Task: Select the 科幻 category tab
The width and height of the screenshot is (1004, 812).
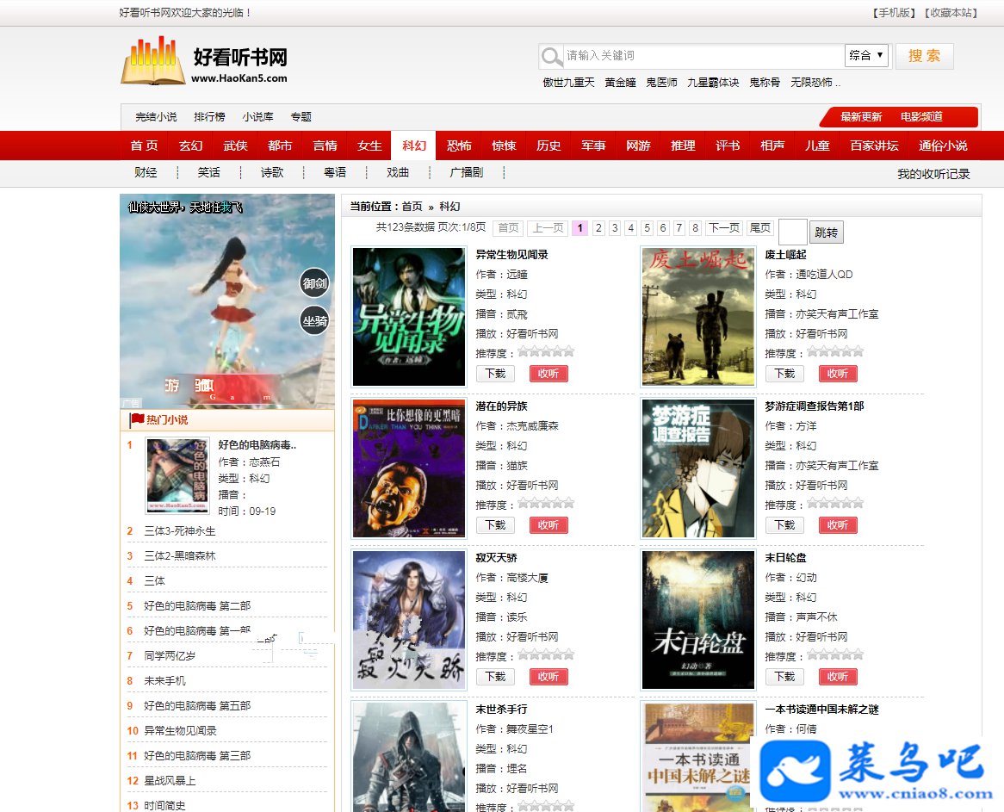Action: coord(413,146)
